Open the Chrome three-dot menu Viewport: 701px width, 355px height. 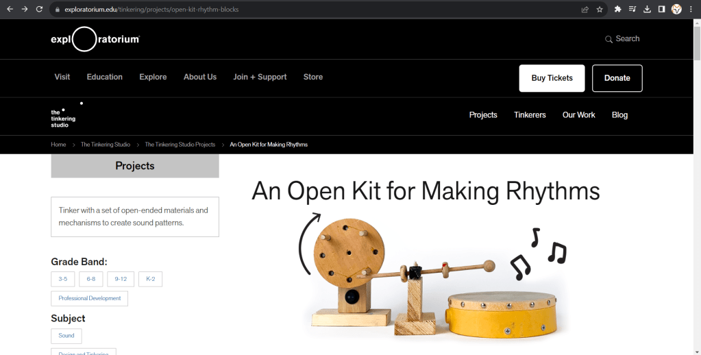[691, 10]
